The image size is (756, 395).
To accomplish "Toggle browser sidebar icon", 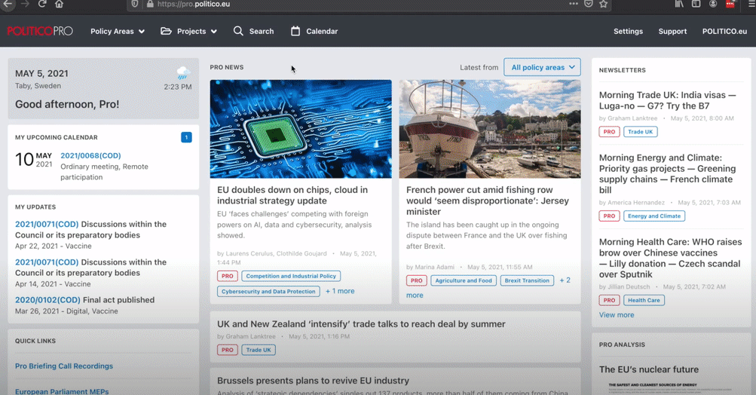I will pyautogui.click(x=696, y=4).
